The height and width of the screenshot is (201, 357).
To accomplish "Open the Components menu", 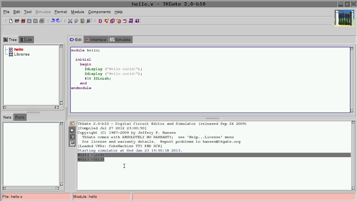I will click(99, 12).
